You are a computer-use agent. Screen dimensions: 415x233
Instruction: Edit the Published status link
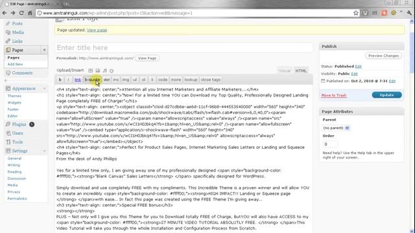point(358,66)
